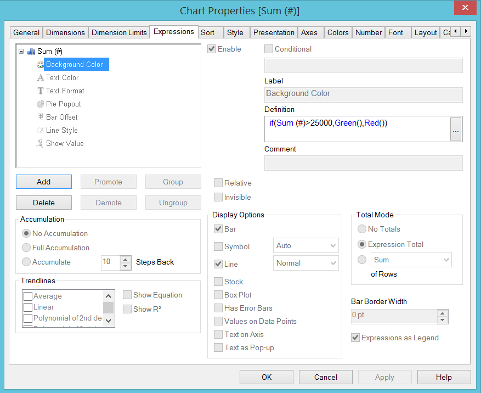Select Line Style attribute expression
This screenshot has height=393, width=481.
click(61, 130)
